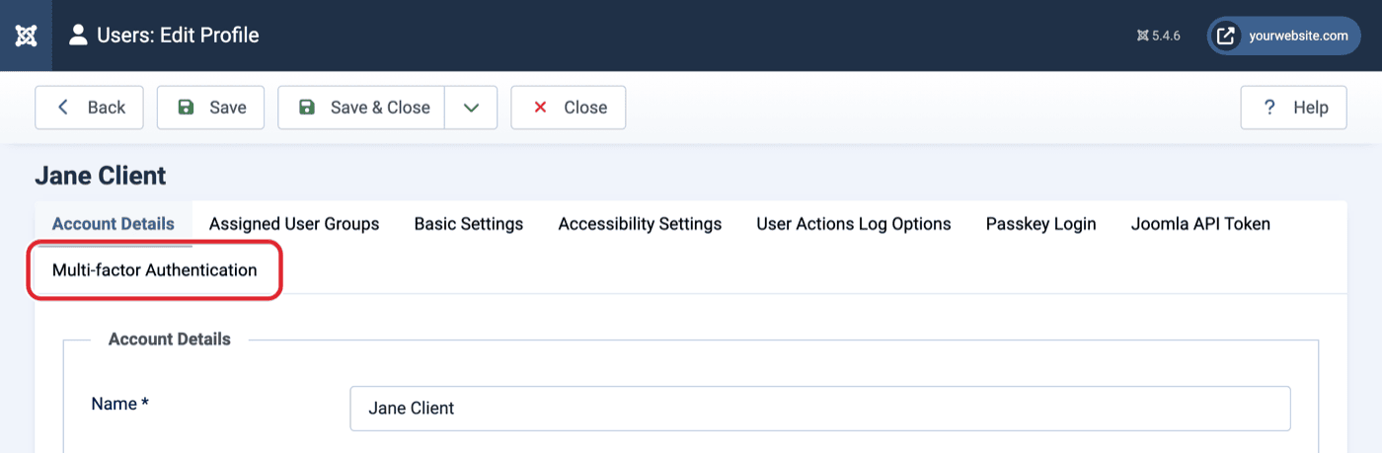Click the user icon beside Users: Edit Profile
Image resolution: width=1382 pixels, height=453 pixels.
[78, 36]
